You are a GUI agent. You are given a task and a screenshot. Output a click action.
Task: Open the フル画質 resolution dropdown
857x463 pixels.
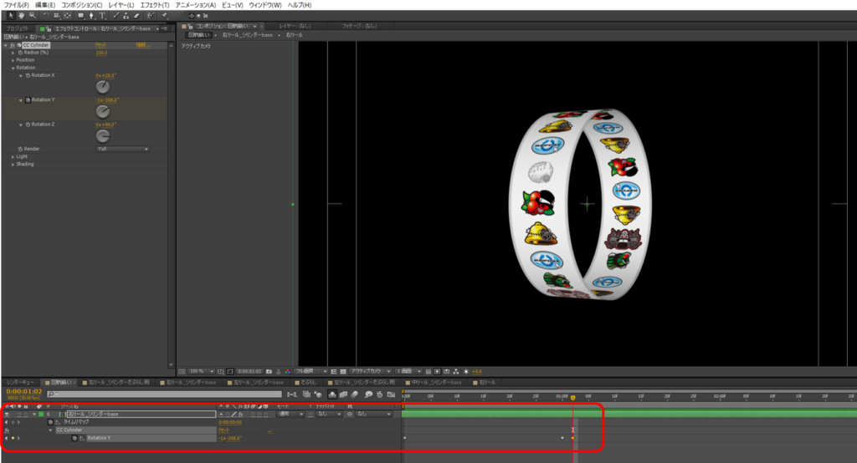pos(310,371)
